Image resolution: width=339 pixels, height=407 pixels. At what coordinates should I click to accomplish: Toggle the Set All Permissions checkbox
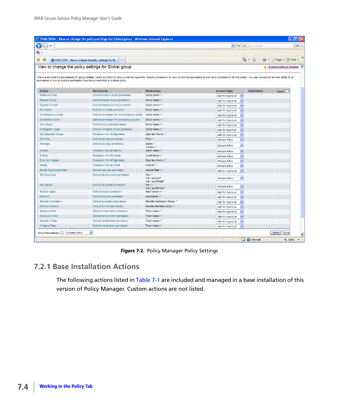click(x=62, y=233)
